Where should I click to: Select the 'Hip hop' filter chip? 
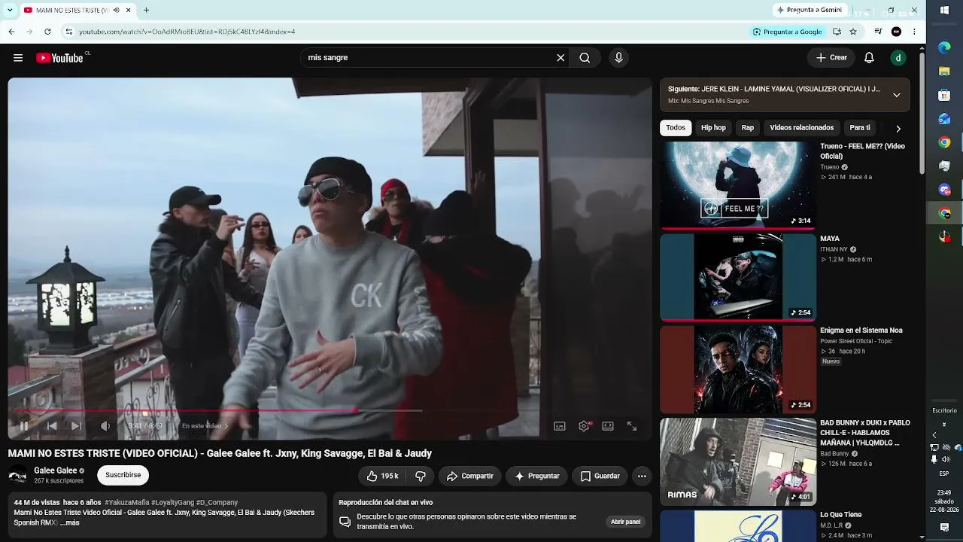click(713, 128)
